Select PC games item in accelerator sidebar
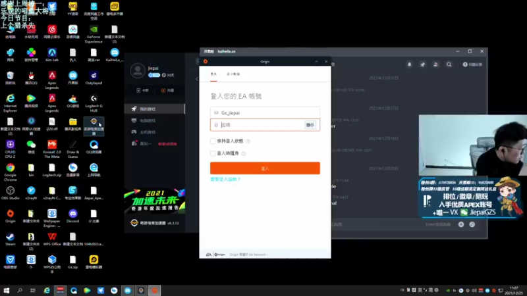 154,120
